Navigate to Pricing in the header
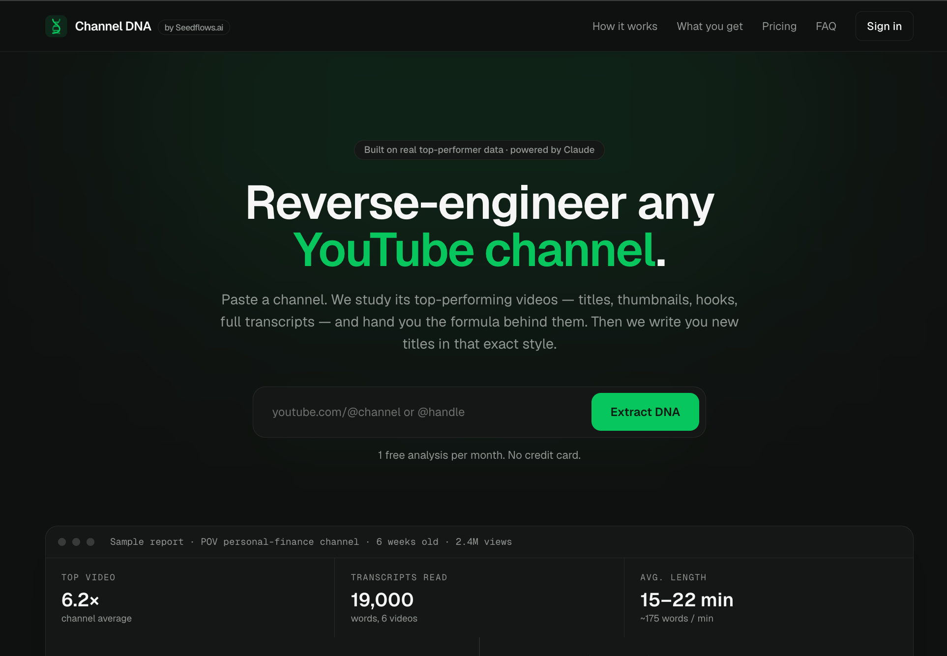 (779, 27)
